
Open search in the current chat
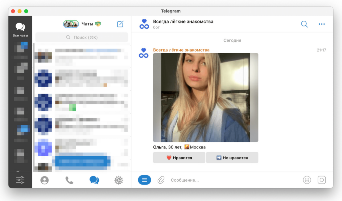[x=304, y=24]
